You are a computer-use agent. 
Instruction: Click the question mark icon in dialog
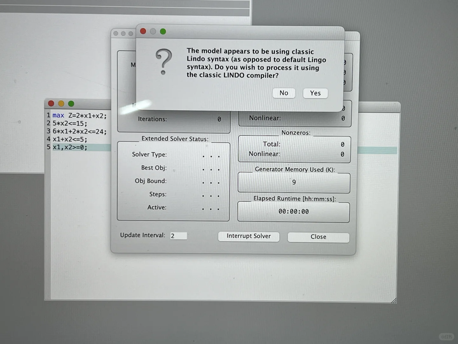(163, 62)
